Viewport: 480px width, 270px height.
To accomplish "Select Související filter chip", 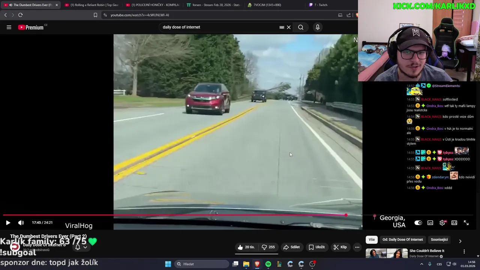I will tap(439, 240).
